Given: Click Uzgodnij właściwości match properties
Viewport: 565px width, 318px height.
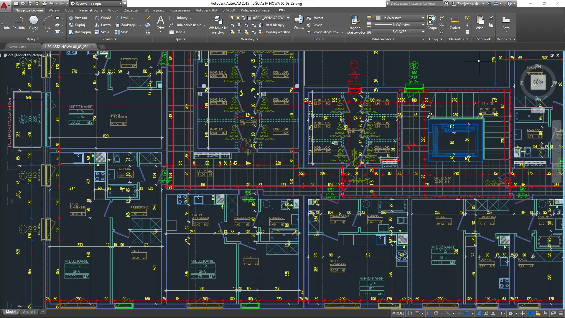Looking at the screenshot, I should 355,25.
